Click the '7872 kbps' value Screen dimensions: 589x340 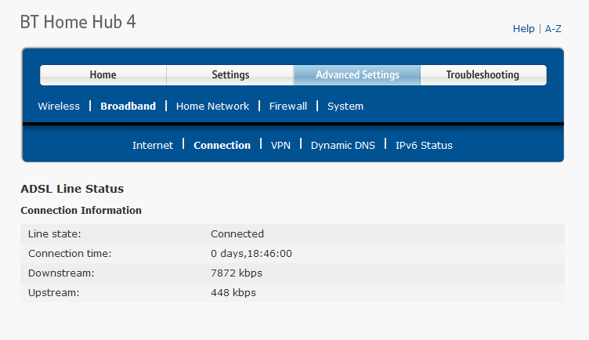pyautogui.click(x=237, y=273)
